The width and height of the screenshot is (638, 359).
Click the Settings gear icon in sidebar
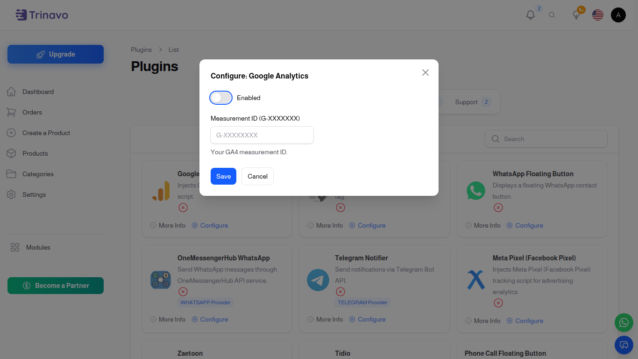pyautogui.click(x=11, y=194)
